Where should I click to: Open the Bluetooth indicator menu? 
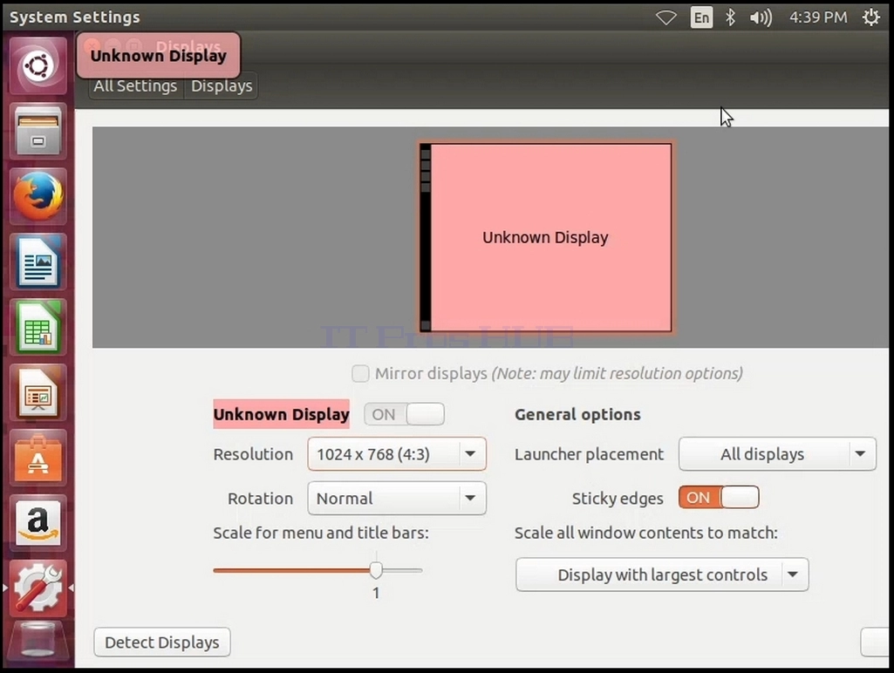tap(730, 17)
